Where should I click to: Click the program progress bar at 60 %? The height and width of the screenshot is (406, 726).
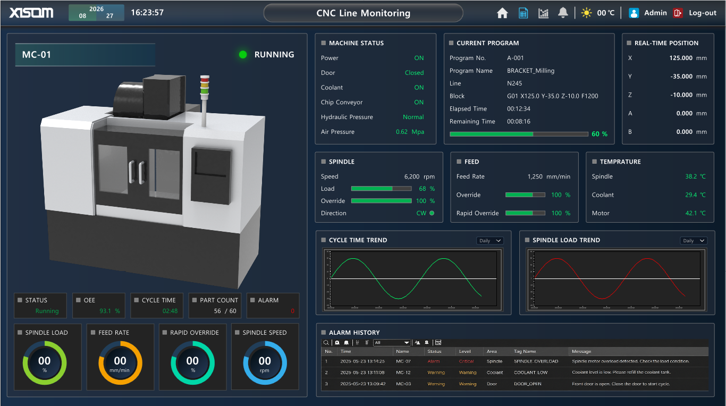[x=518, y=134]
